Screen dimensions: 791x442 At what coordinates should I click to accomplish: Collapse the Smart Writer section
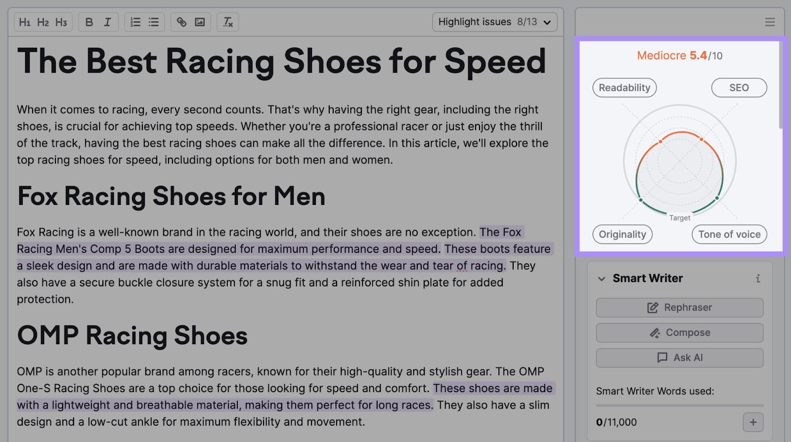pos(602,279)
